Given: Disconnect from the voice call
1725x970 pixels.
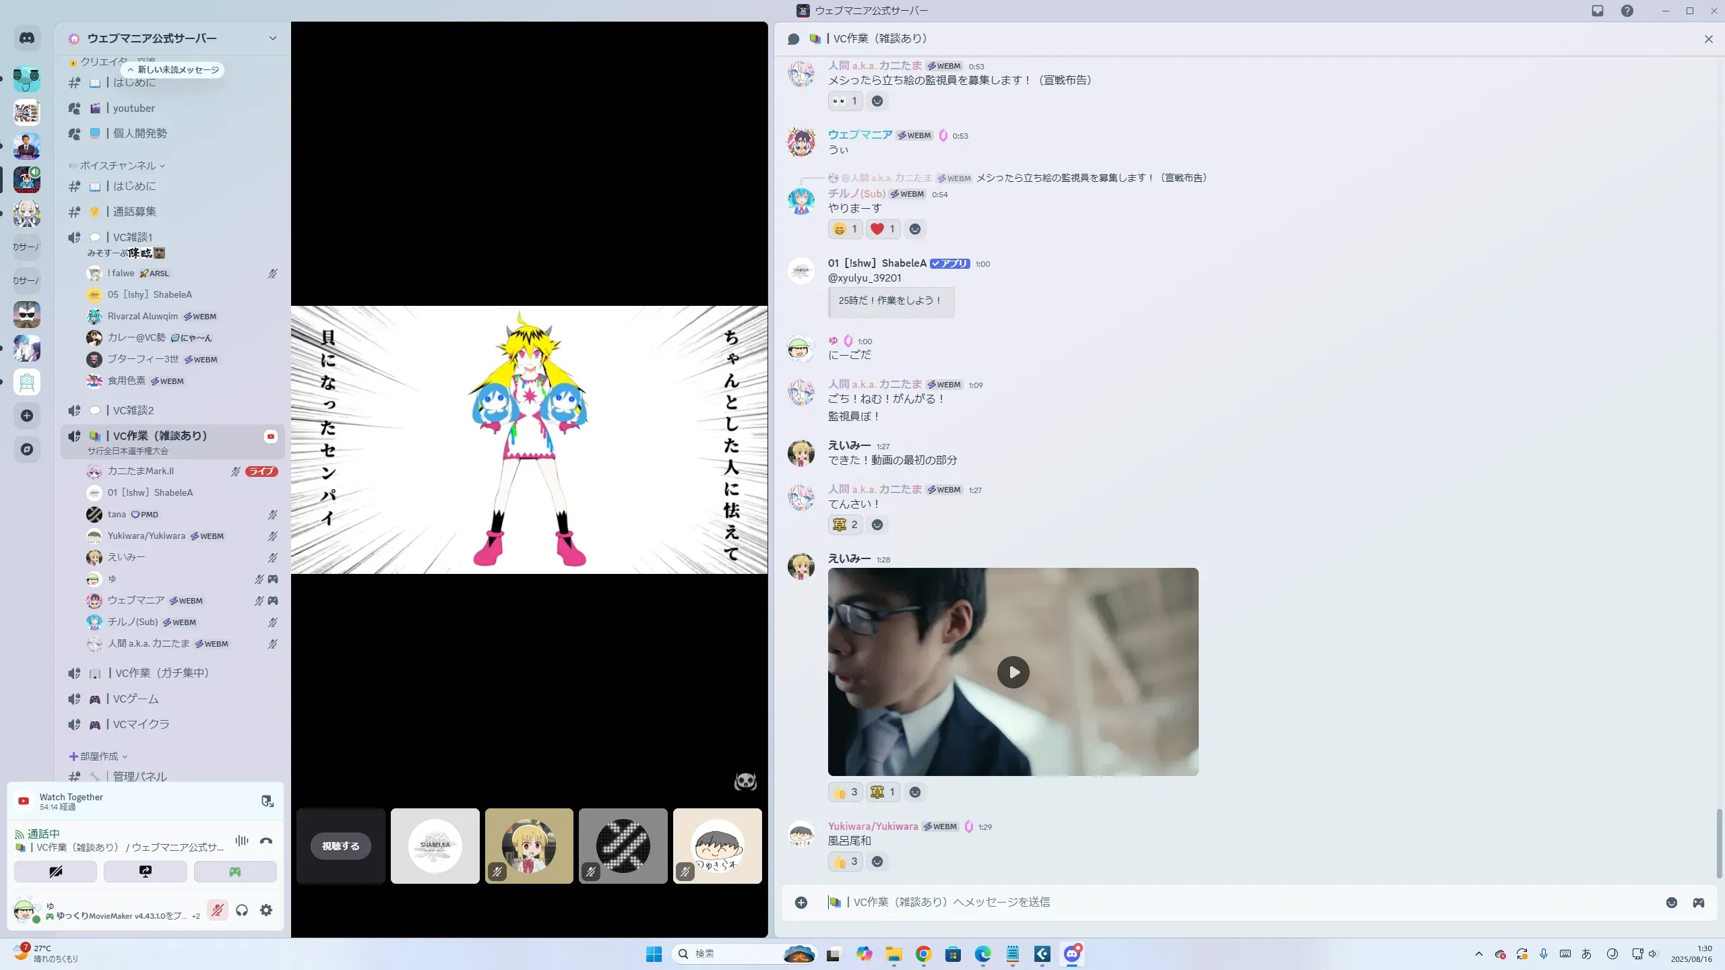Looking at the screenshot, I should point(266,841).
